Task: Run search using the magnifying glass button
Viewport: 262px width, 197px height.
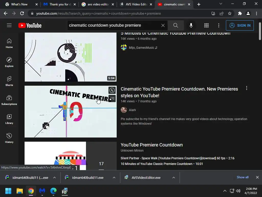Action: point(176,25)
